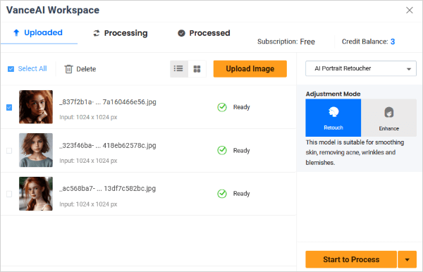423x272 pixels.
Task: Select the short-haired girl in gray thumbnail
Action: pyautogui.click(x=36, y=150)
